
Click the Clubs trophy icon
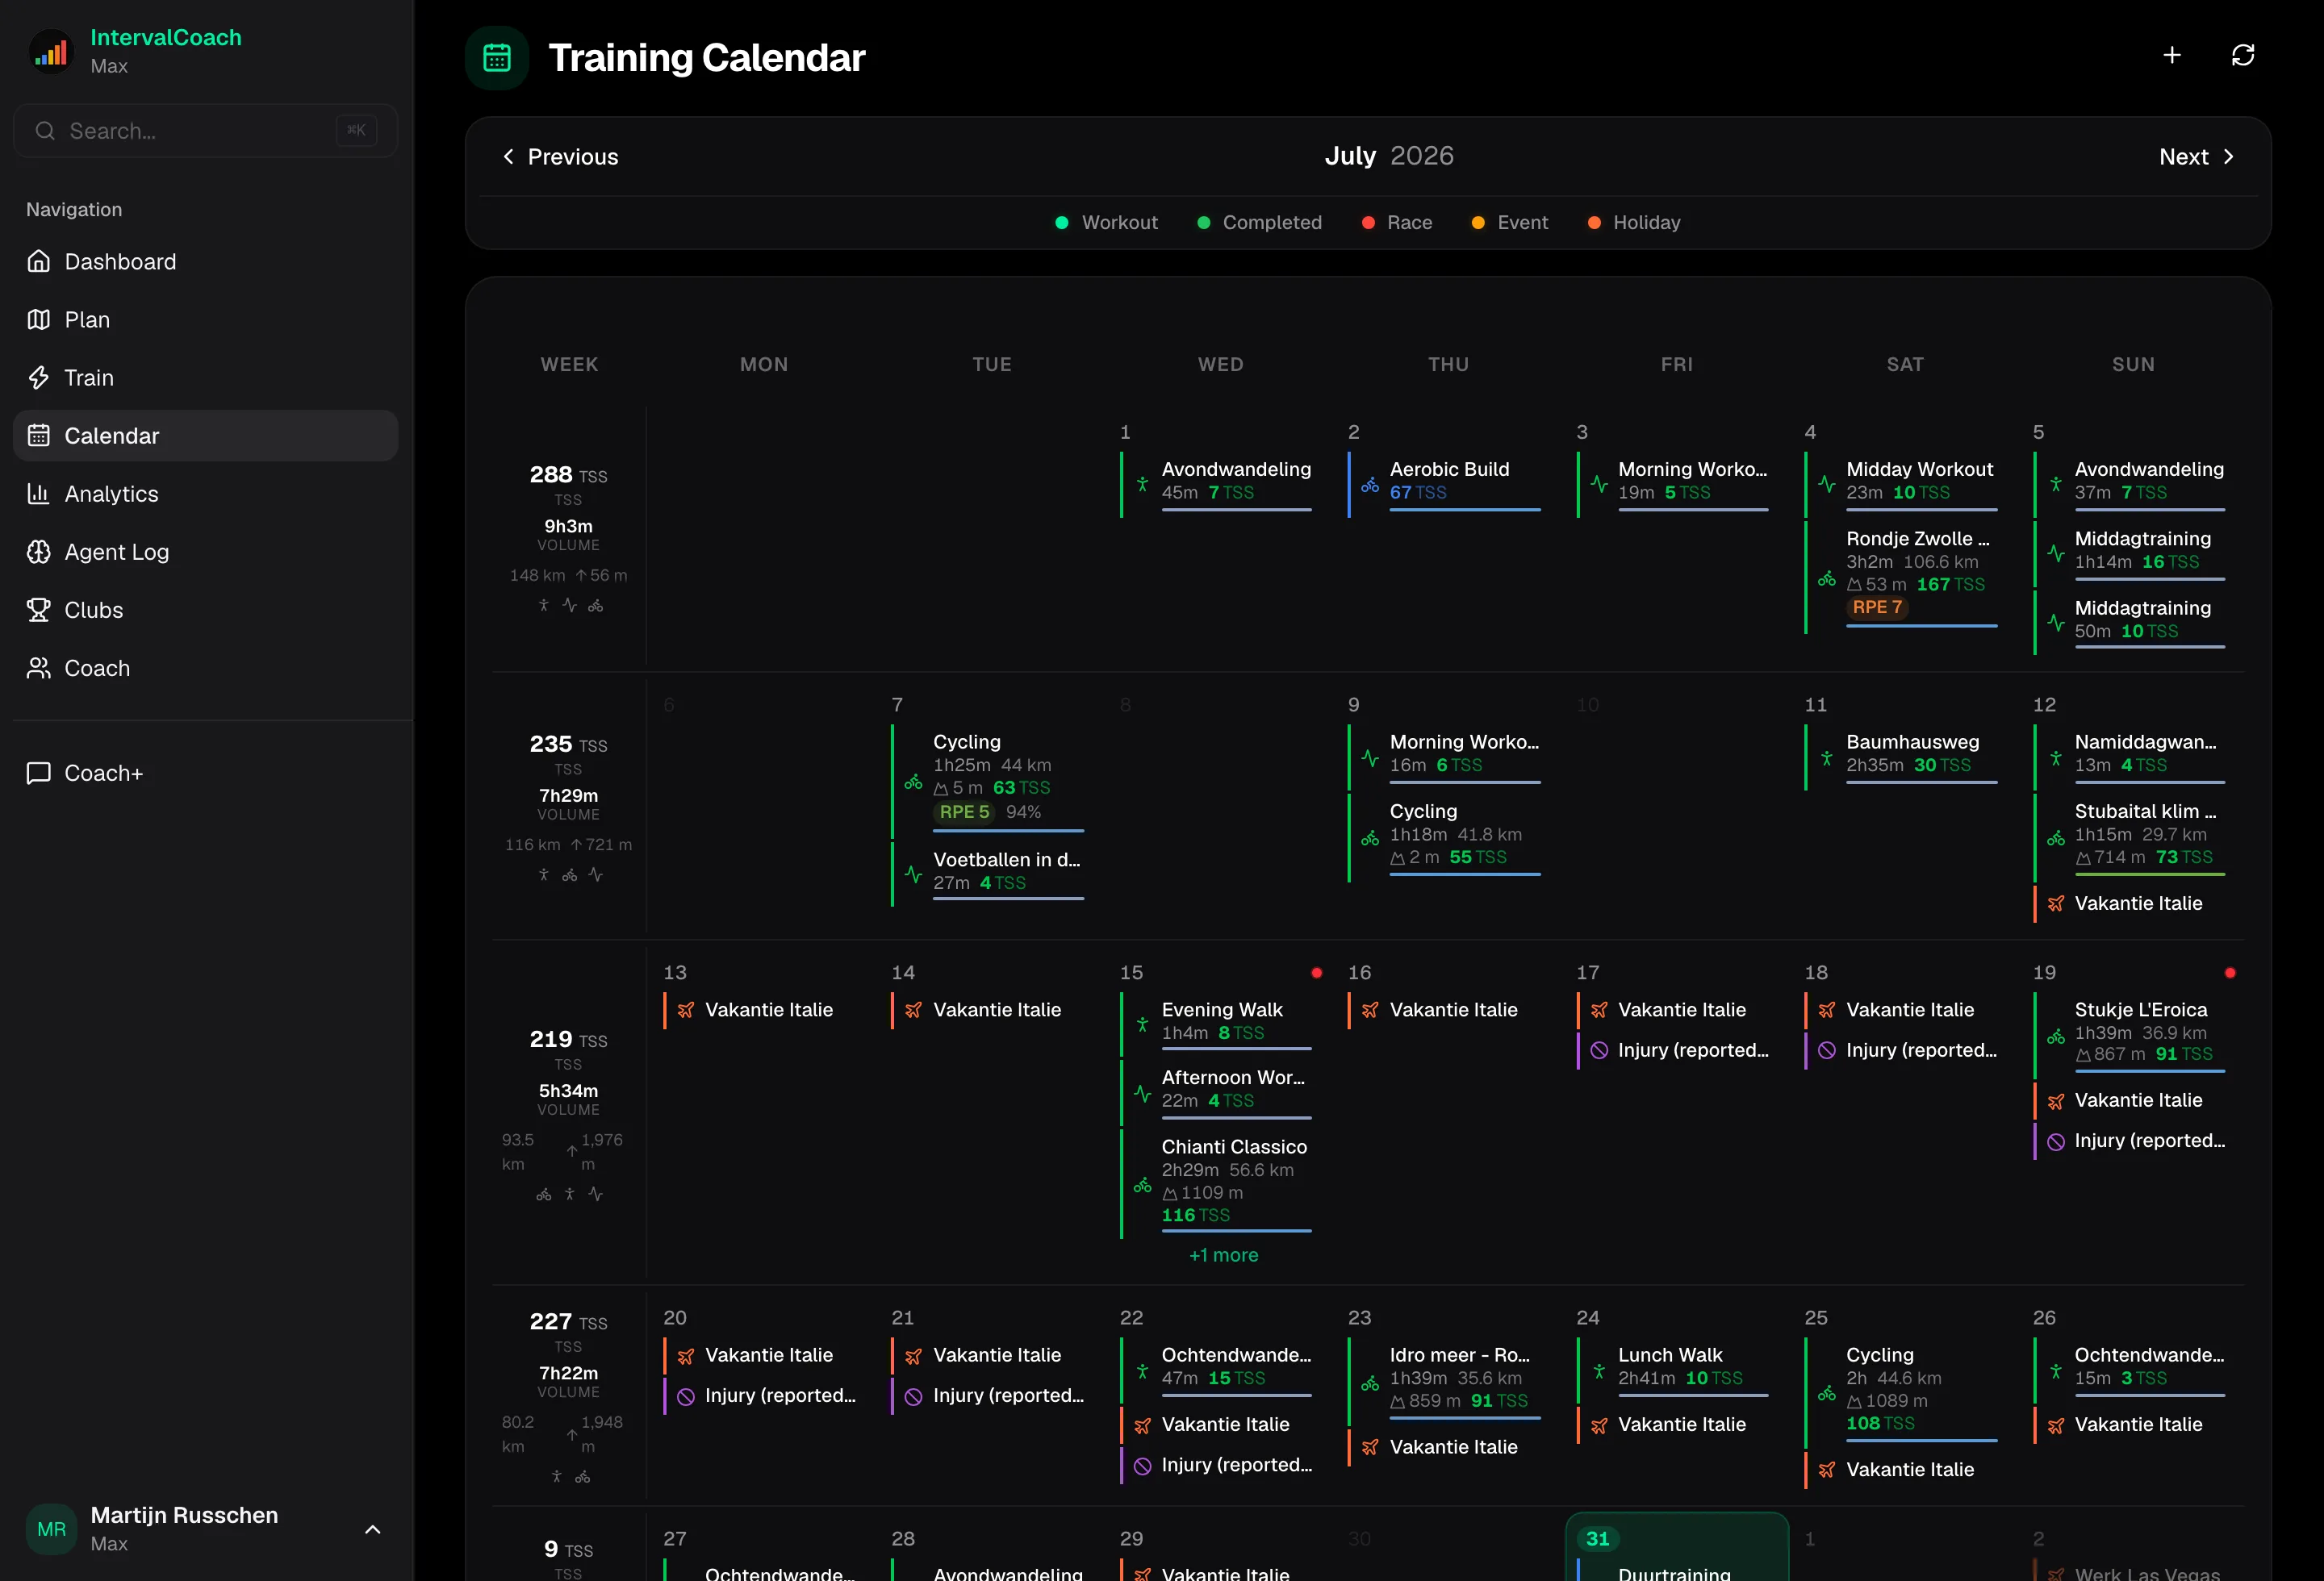pyautogui.click(x=39, y=610)
